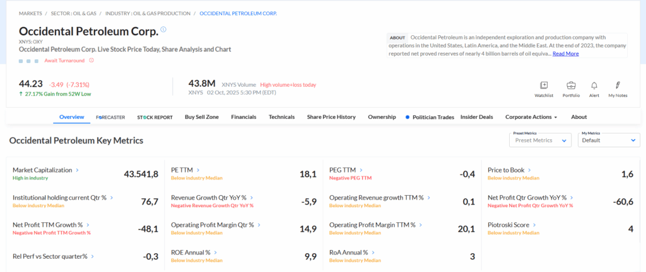Set a price Alert bell icon
Viewport: 646px width, 272px height.
tap(594, 86)
